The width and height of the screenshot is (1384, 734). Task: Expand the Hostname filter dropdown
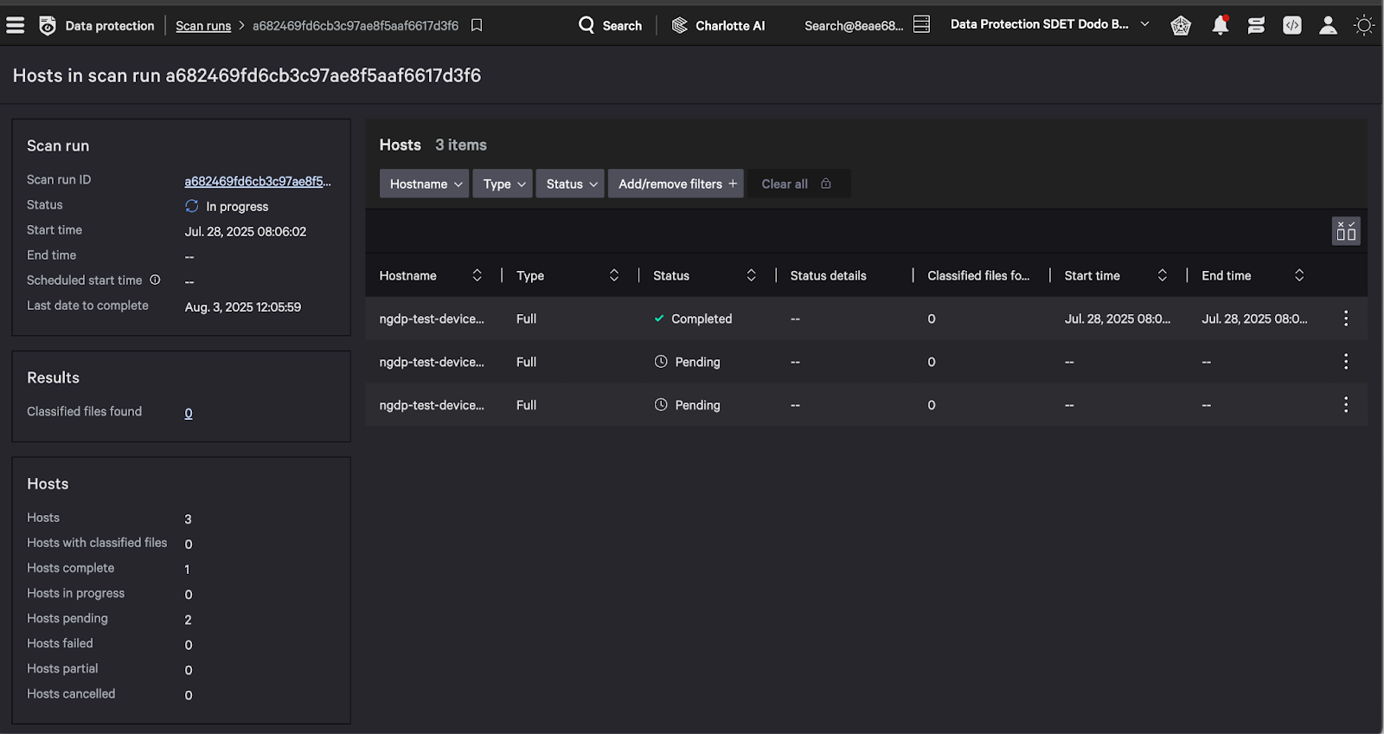pos(425,183)
